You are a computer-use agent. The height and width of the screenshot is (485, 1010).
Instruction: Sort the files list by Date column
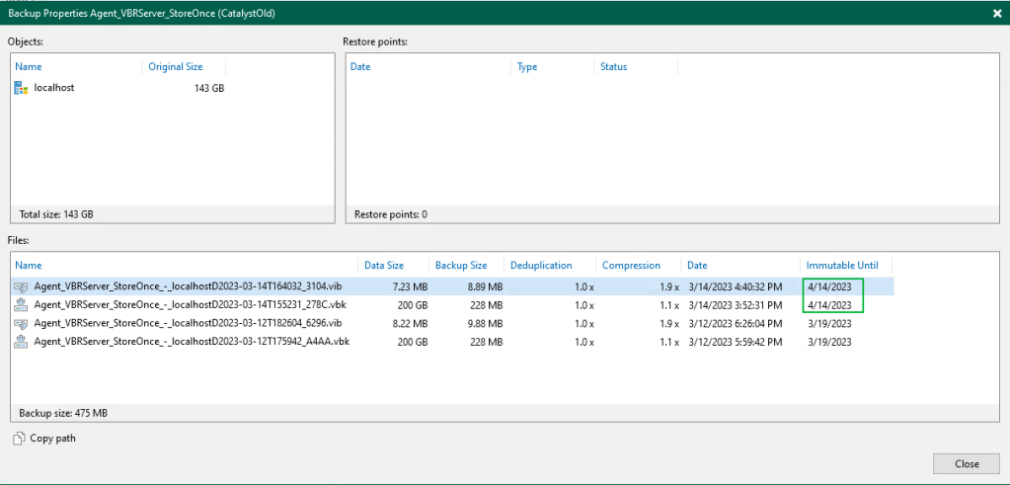tap(697, 265)
